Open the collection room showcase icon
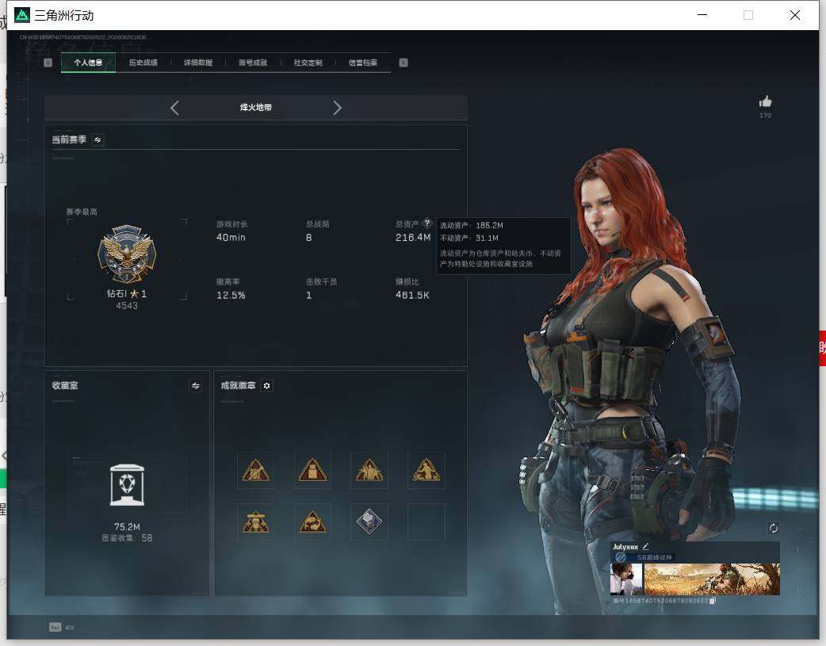Screen dimensions: 826x646 tap(127, 485)
